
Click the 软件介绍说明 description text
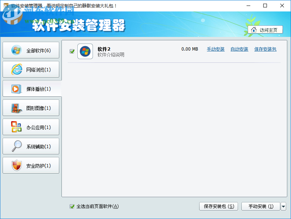point(111,55)
